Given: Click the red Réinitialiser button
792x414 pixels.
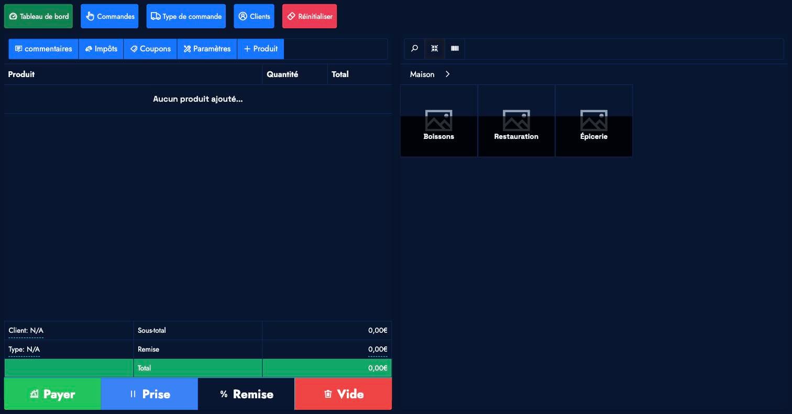Looking at the screenshot, I should pyautogui.click(x=310, y=16).
